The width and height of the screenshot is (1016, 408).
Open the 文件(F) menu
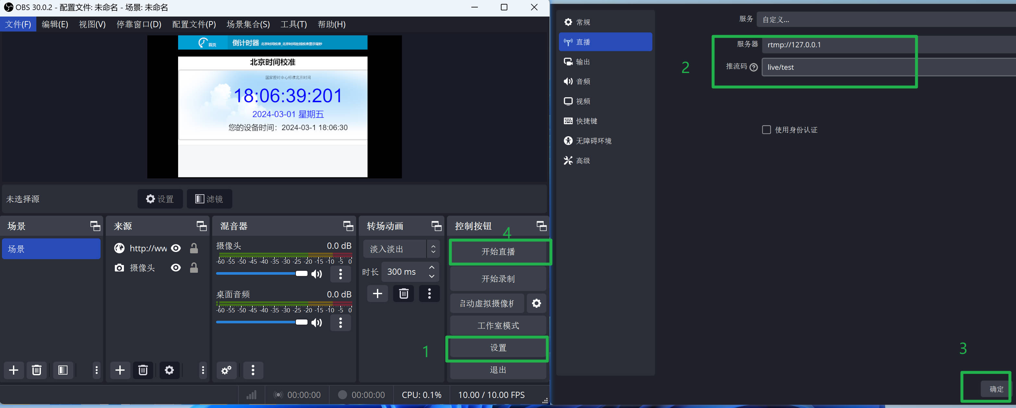[x=18, y=24]
